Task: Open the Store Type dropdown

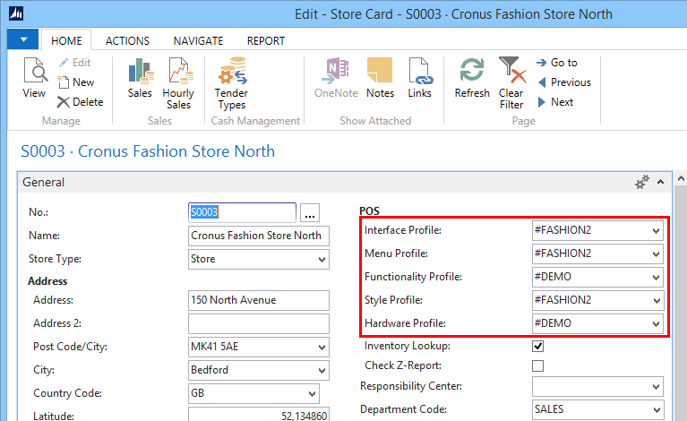Action: (x=322, y=260)
